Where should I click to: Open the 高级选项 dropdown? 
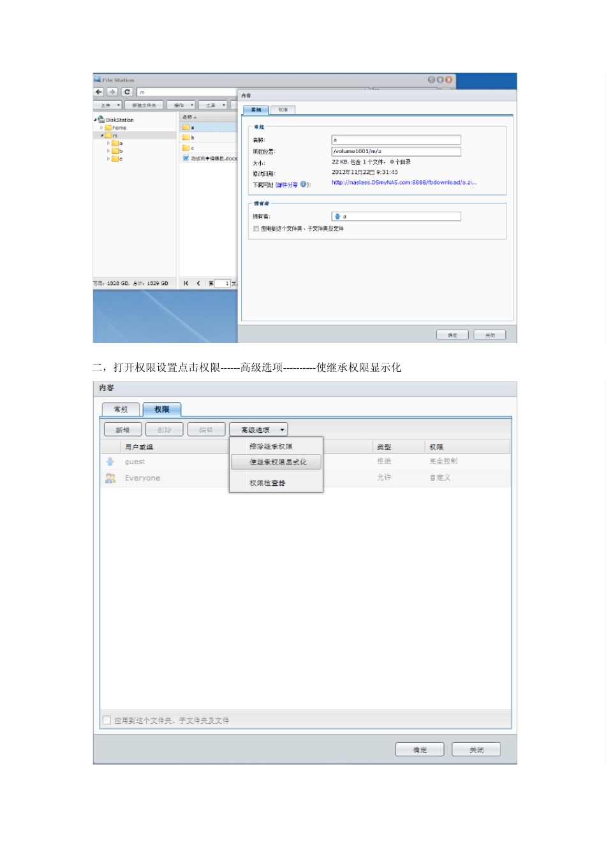258,430
